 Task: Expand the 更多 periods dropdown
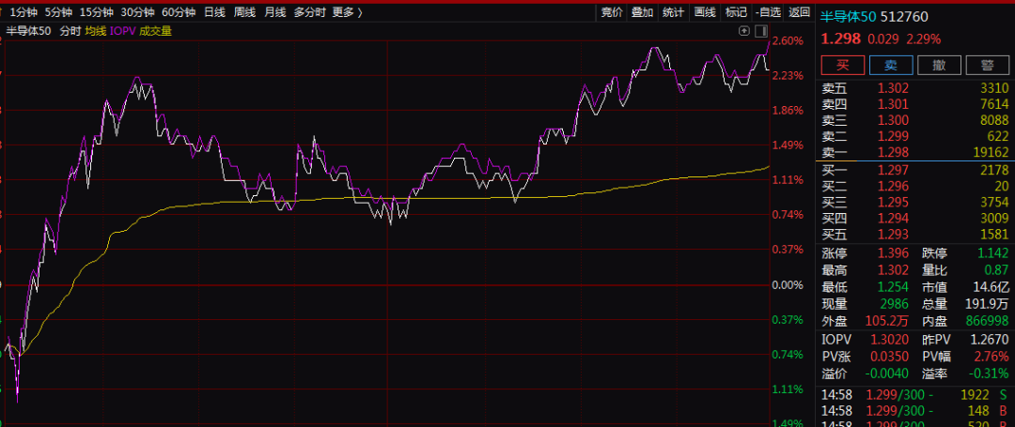[349, 11]
